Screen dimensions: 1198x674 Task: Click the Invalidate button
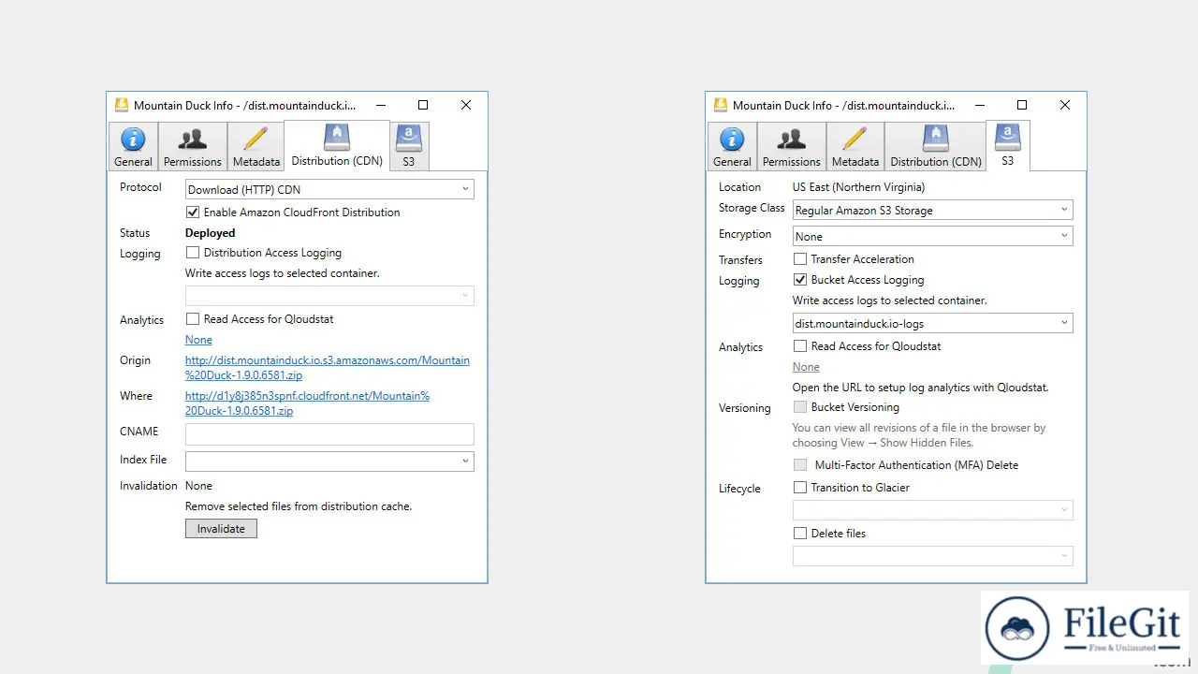coord(221,529)
